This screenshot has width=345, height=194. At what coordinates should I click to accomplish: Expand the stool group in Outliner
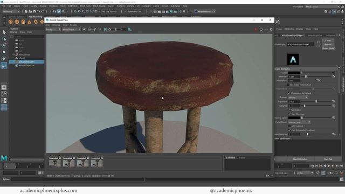coord(13,54)
